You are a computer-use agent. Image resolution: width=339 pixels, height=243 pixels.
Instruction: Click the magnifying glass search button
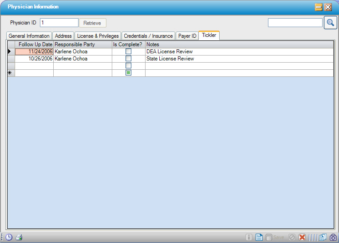[x=330, y=23]
